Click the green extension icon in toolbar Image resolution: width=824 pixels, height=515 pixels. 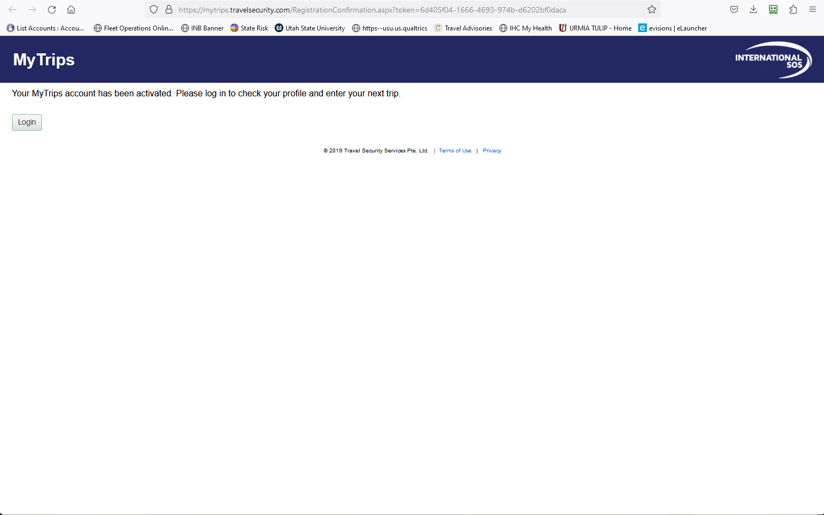tap(773, 9)
